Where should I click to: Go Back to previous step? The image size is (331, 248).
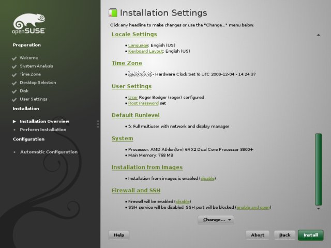284,235
